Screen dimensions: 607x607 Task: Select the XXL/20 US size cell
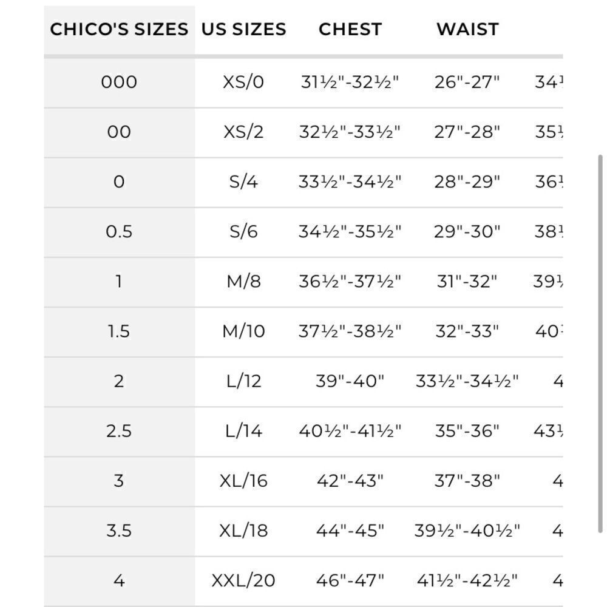coord(243,581)
